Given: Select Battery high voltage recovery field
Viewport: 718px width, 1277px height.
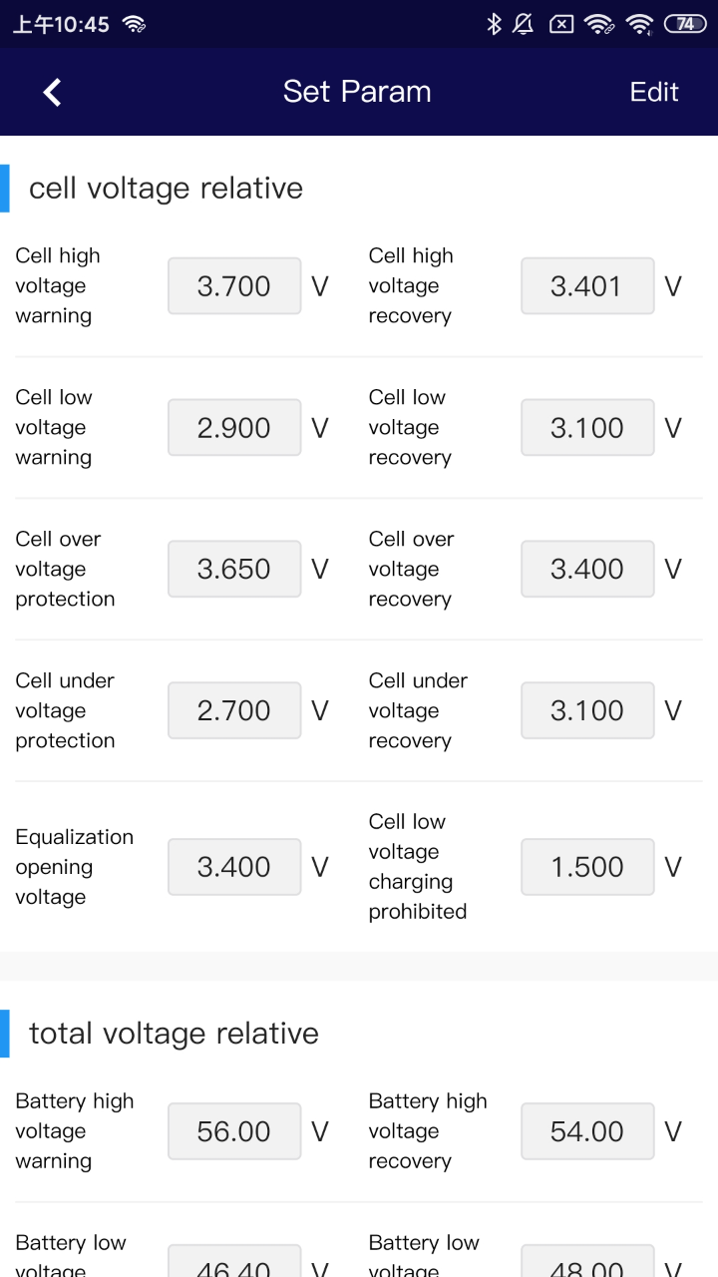Looking at the screenshot, I should pos(587,1131).
